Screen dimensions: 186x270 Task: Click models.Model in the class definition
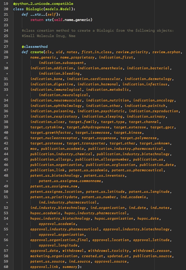click(58, 9)
